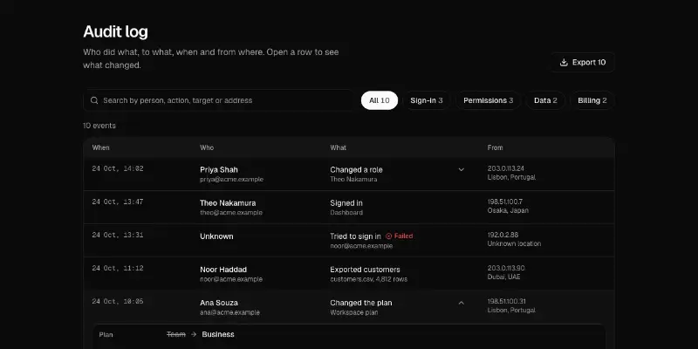
Task: Click the Signed in action
Action: pos(346,203)
